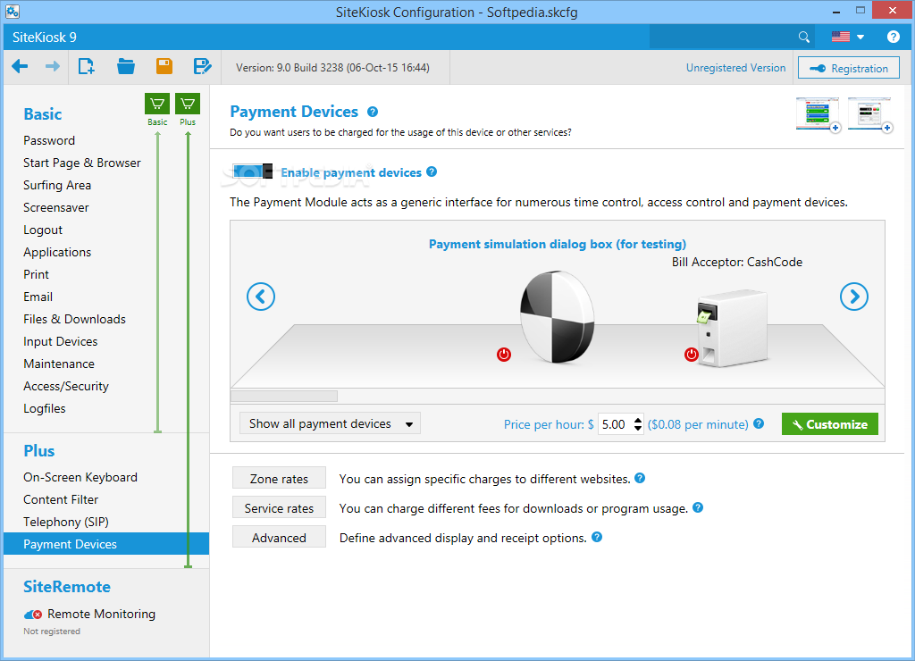The width and height of the screenshot is (915, 661).
Task: Click the device carousel horizontal scrollbar
Action: click(284, 396)
